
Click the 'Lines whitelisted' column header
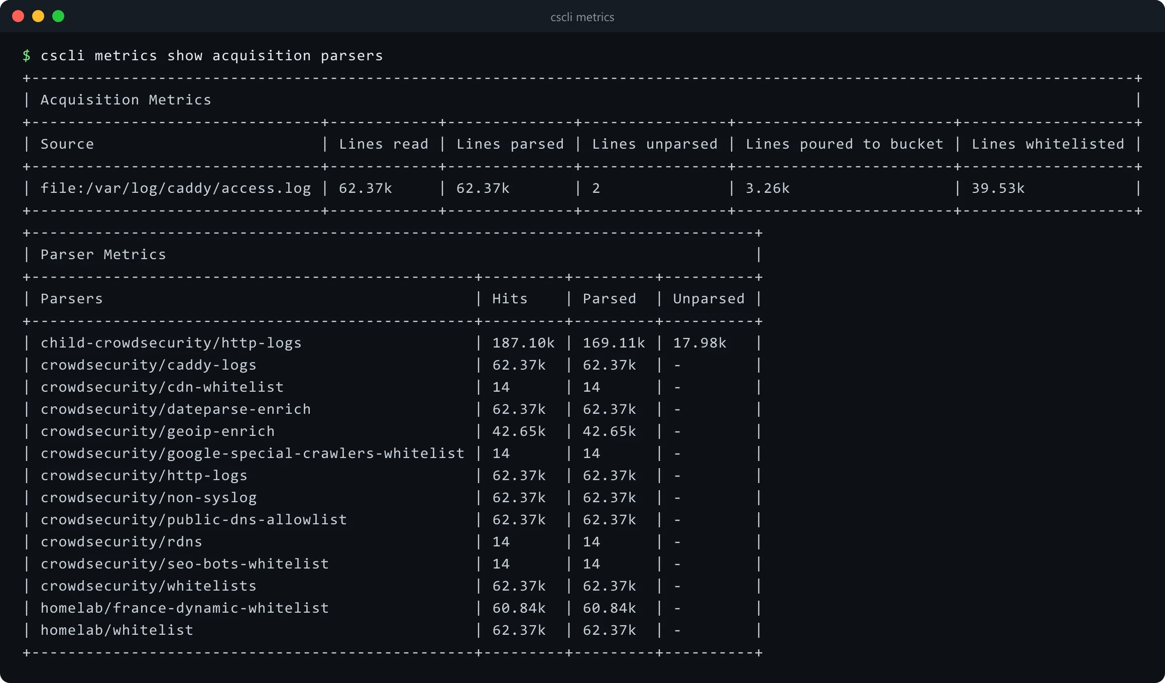point(1048,144)
